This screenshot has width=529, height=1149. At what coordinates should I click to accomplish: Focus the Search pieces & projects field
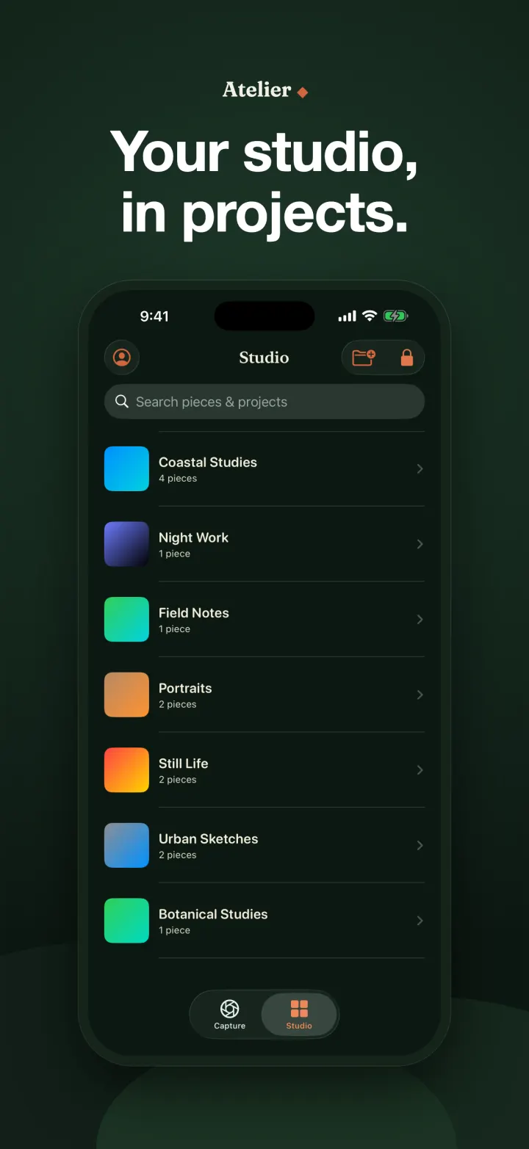click(264, 402)
